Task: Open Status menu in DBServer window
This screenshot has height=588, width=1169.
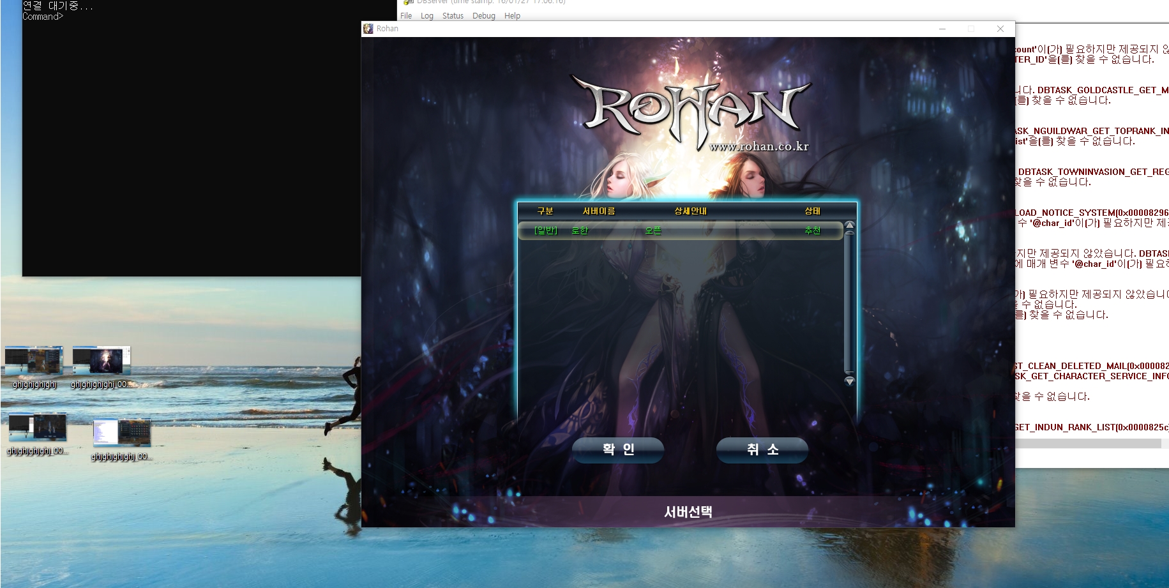Action: (453, 16)
